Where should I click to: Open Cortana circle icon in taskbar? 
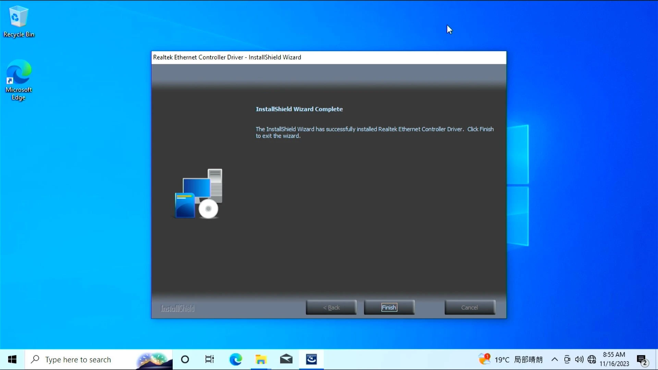[185, 359]
